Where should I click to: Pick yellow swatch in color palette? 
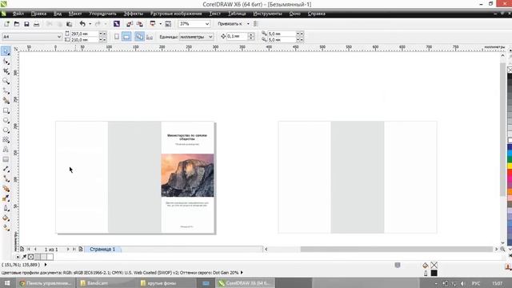coord(510,166)
